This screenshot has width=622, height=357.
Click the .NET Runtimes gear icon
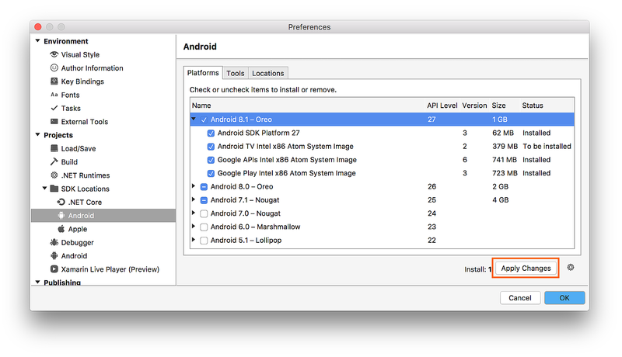point(54,175)
